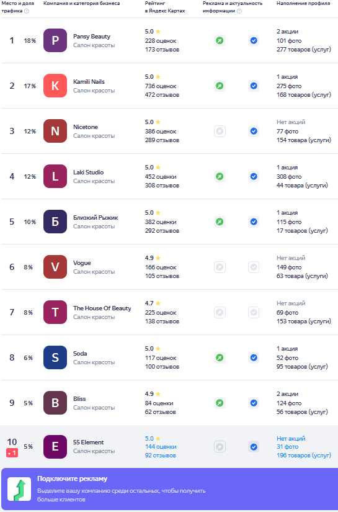This screenshot has width=338, height=512.
Task: Click the purple P logo of Pansy Beauty
Action: click(x=55, y=40)
